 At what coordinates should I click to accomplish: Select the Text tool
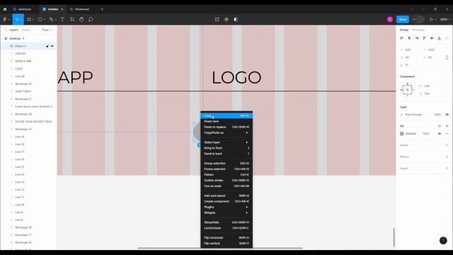click(x=62, y=19)
